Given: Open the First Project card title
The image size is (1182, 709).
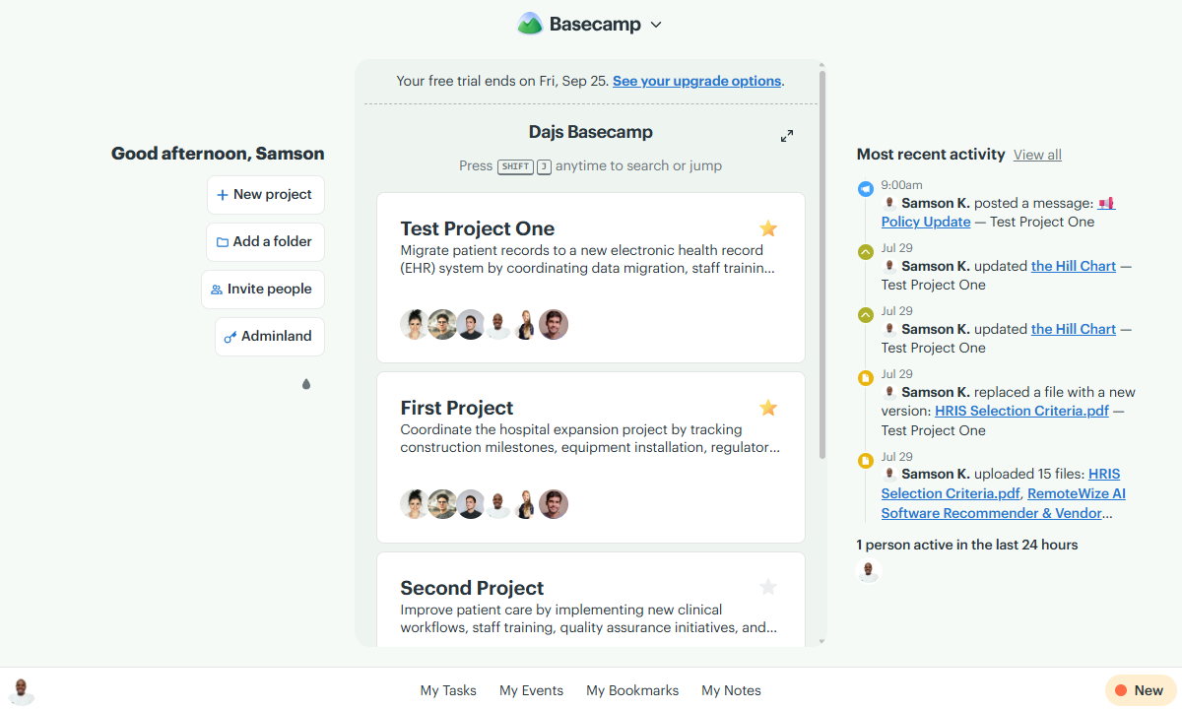Looking at the screenshot, I should coord(457,408).
